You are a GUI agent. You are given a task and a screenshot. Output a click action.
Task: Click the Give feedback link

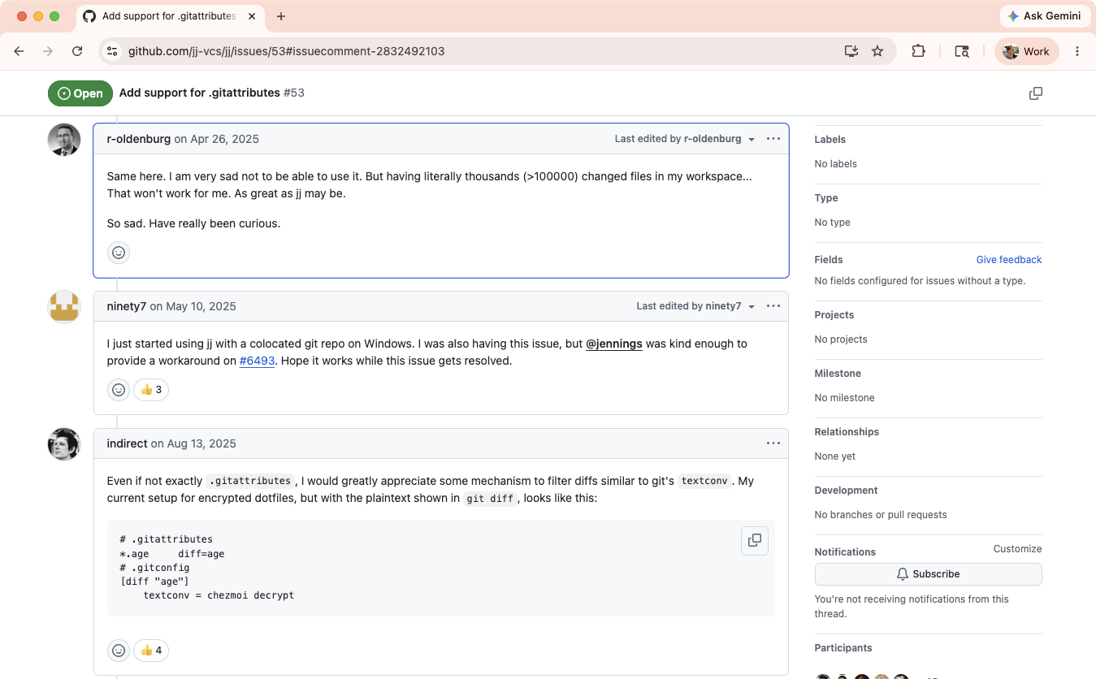pos(1009,260)
